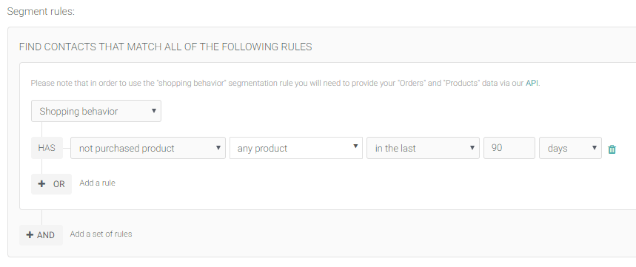Open the 'Shopping behavior' rule type dropdown
Viewport: 636px width, 267px height.
pos(96,111)
